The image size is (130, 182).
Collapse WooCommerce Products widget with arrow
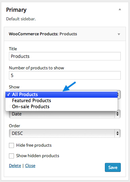pyautogui.click(x=119, y=34)
